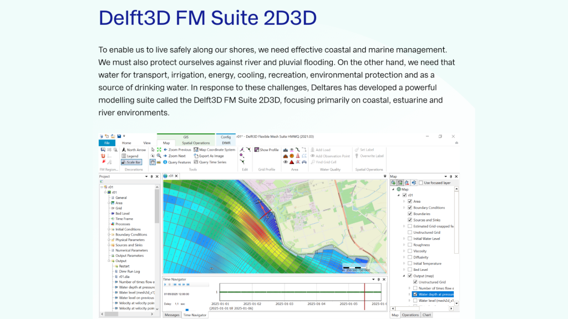
Task: Collapse the Output node in Project tree
Action: pos(109,261)
